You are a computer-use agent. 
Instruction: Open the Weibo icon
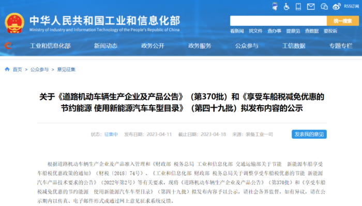pos(337,6)
